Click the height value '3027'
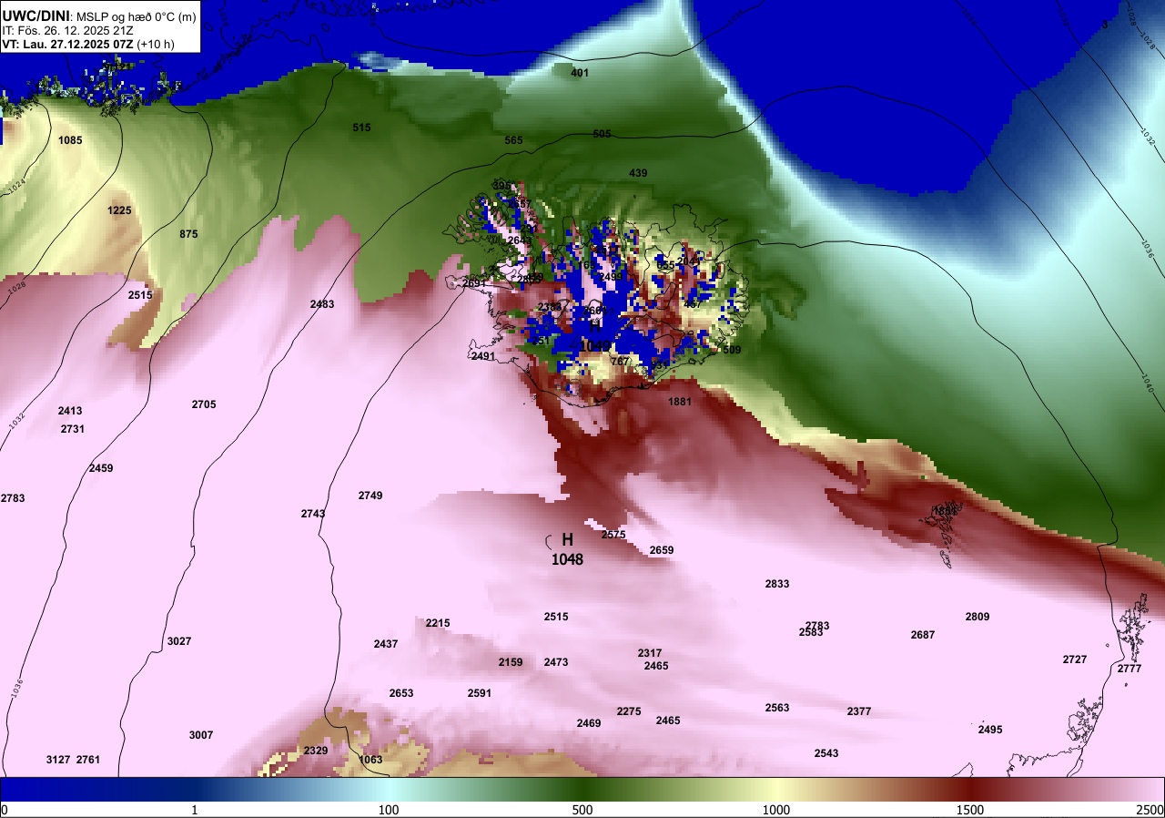 click(179, 641)
